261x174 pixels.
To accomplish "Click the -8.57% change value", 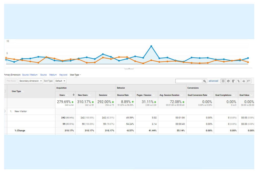I will tap(130, 131).
